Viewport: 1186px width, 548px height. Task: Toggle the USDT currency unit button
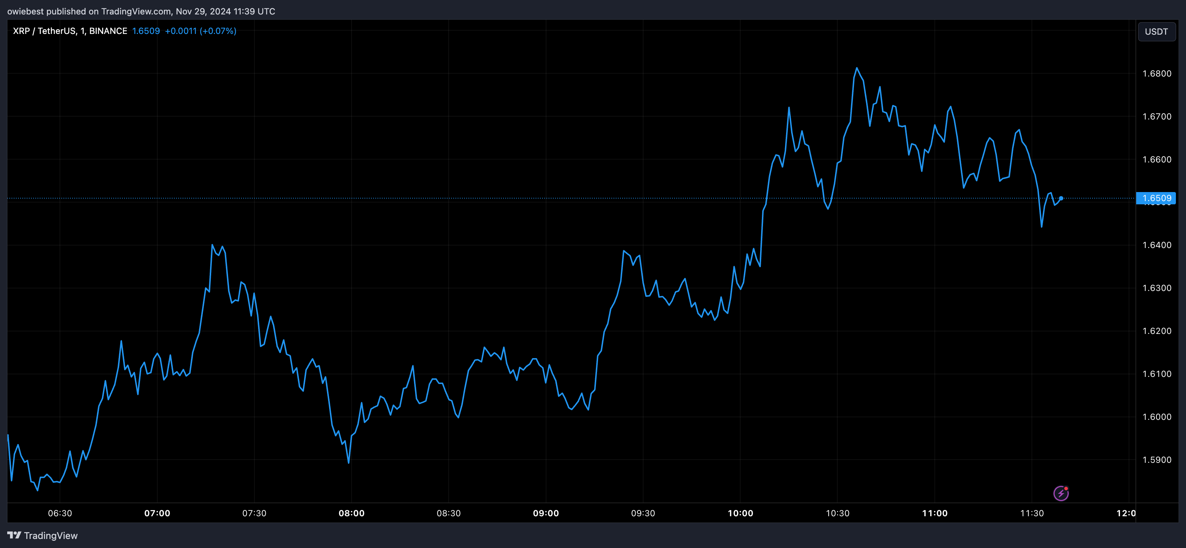click(x=1156, y=31)
